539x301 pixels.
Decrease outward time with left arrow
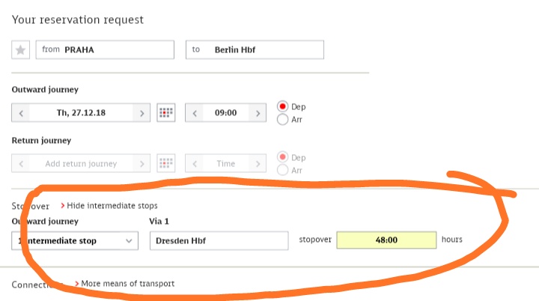click(x=195, y=113)
